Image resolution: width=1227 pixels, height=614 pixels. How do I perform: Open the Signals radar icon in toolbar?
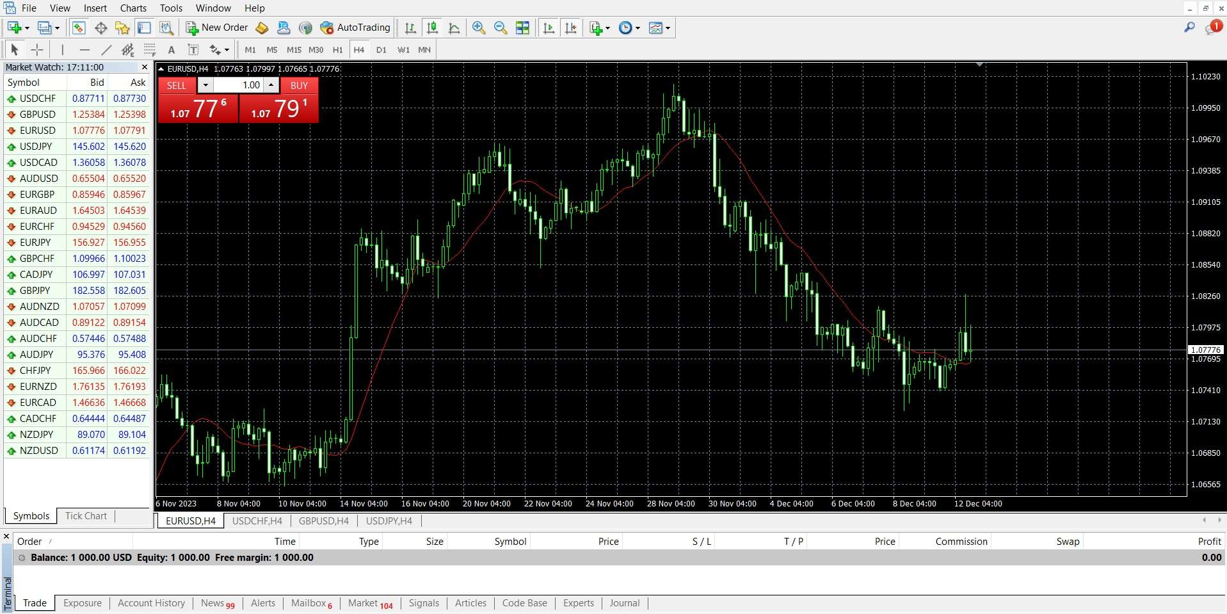coord(305,28)
